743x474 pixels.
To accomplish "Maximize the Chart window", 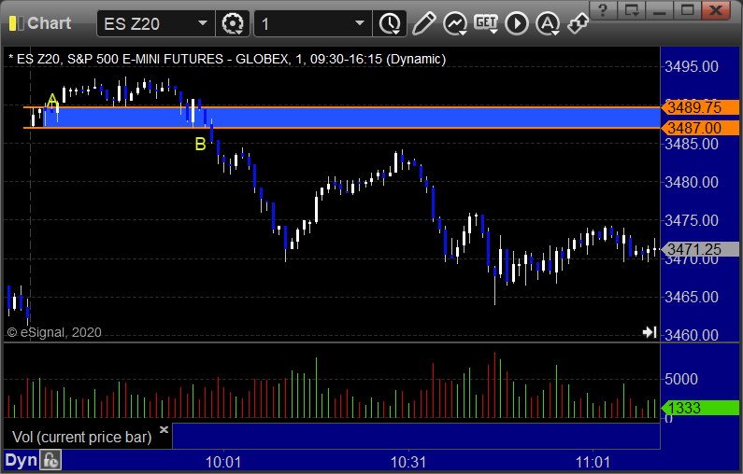I will 687,10.
